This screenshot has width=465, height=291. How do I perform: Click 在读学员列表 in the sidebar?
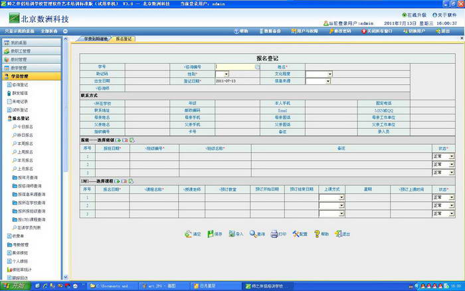27,228
